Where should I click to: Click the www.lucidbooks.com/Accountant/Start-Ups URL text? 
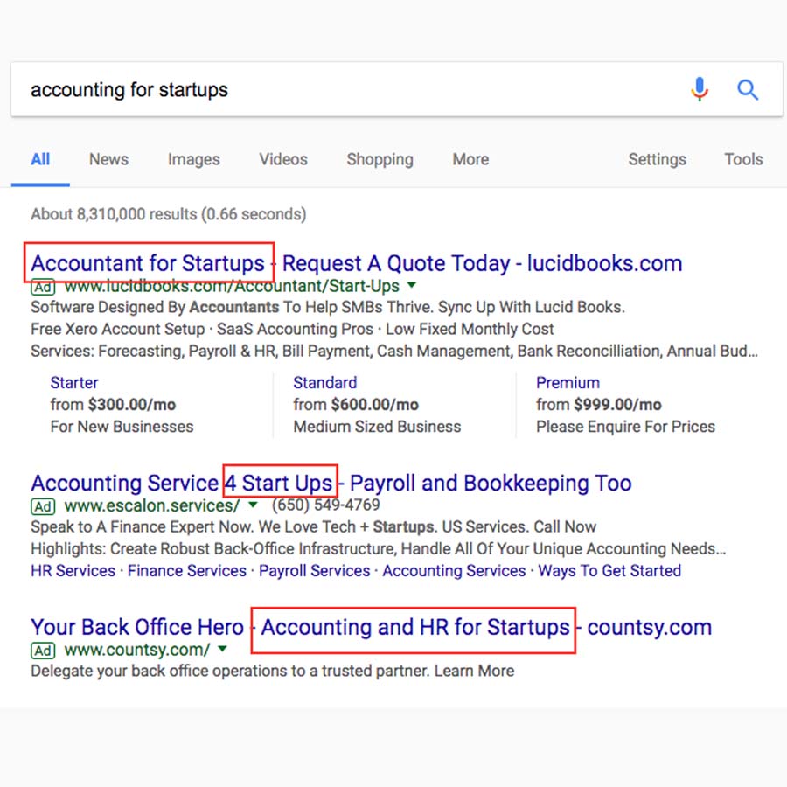(x=232, y=286)
